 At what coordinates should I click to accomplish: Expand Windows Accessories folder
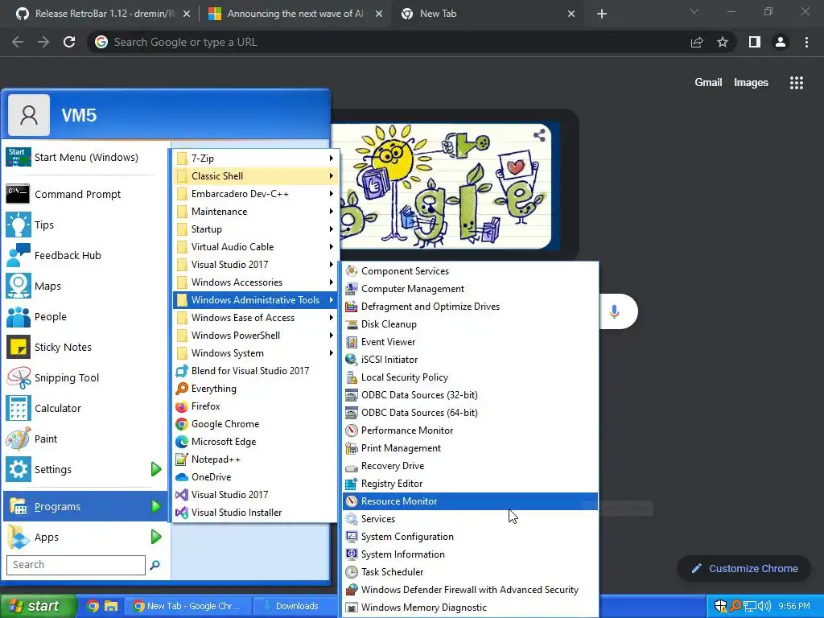pos(255,282)
